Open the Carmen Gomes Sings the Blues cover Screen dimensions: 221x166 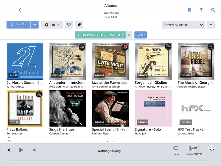68,108
